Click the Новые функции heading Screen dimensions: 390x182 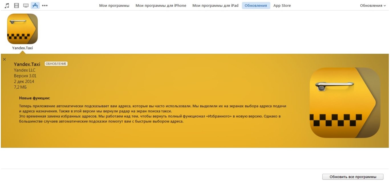34,98
